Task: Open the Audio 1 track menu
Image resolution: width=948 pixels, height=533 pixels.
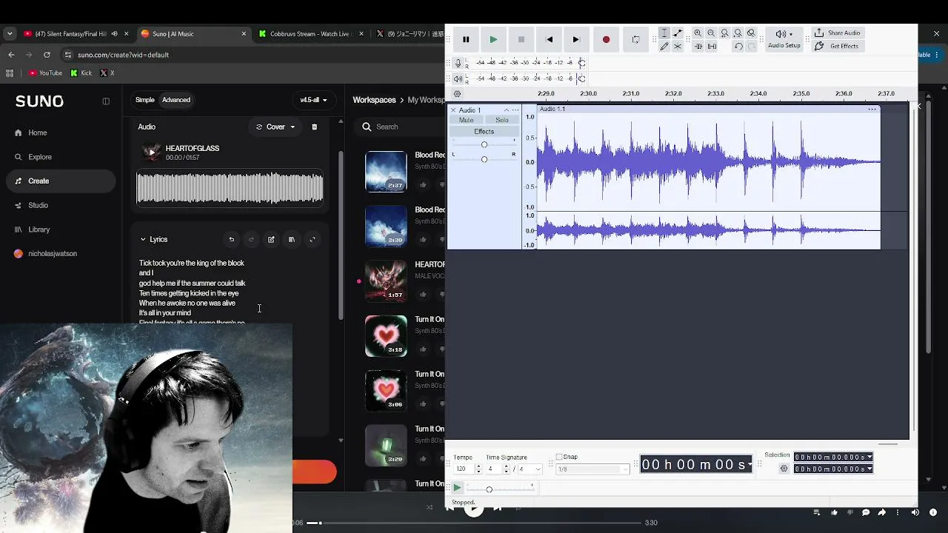Action: (515, 110)
